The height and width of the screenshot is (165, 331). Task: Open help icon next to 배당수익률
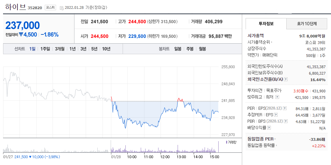[269, 128]
